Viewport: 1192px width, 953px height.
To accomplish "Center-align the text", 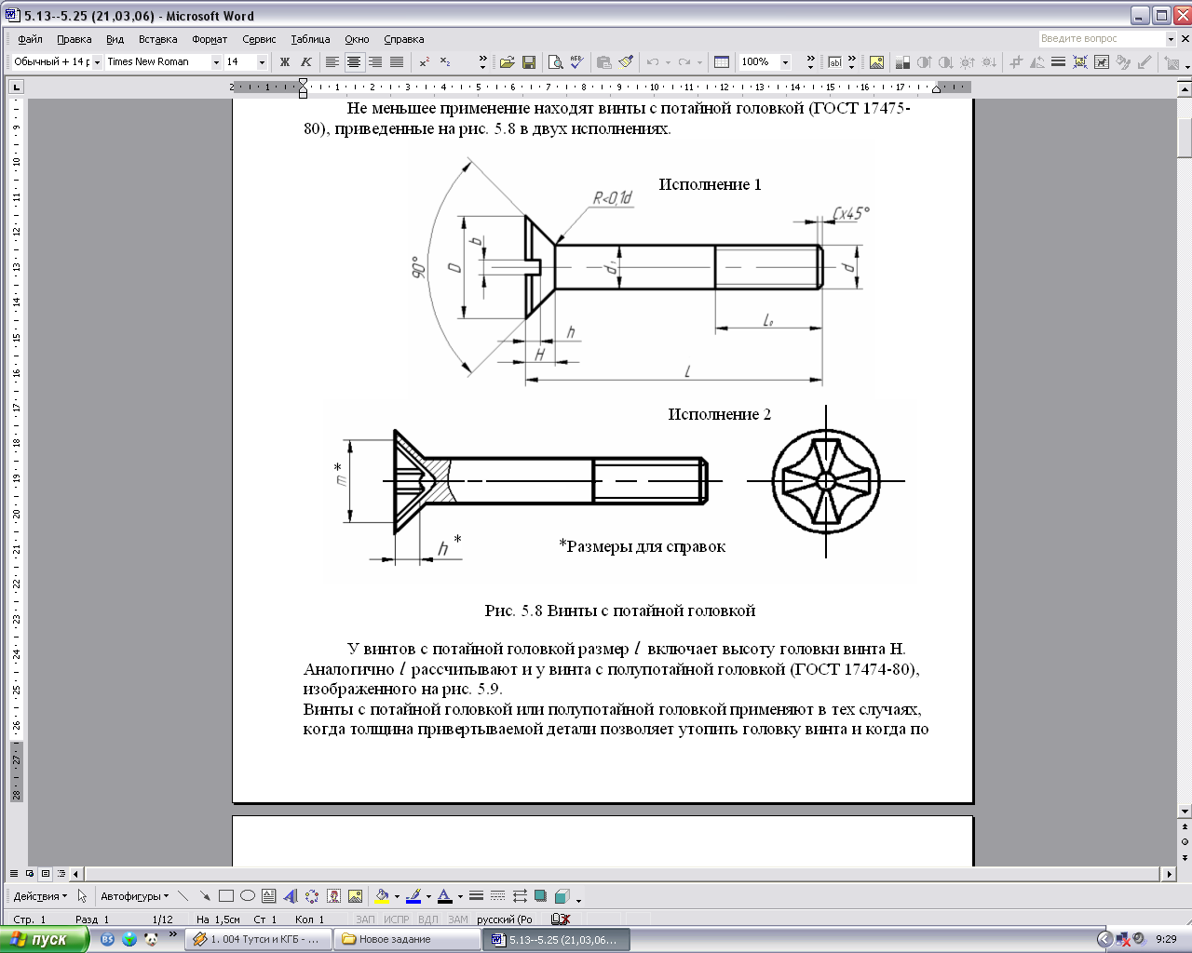I will pyautogui.click(x=354, y=62).
